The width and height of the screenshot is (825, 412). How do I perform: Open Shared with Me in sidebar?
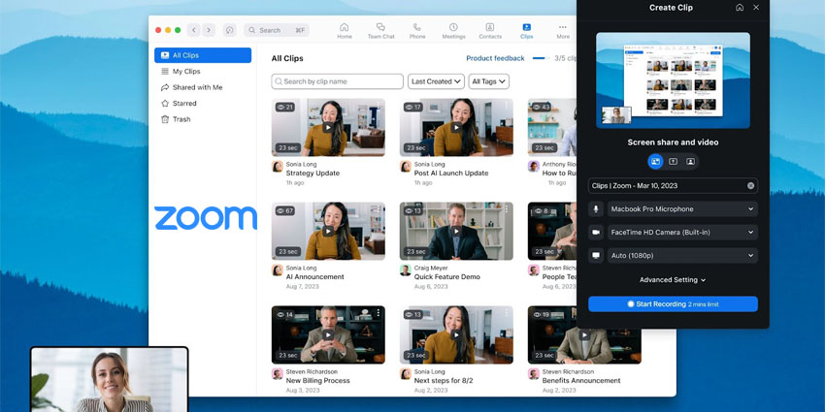197,87
